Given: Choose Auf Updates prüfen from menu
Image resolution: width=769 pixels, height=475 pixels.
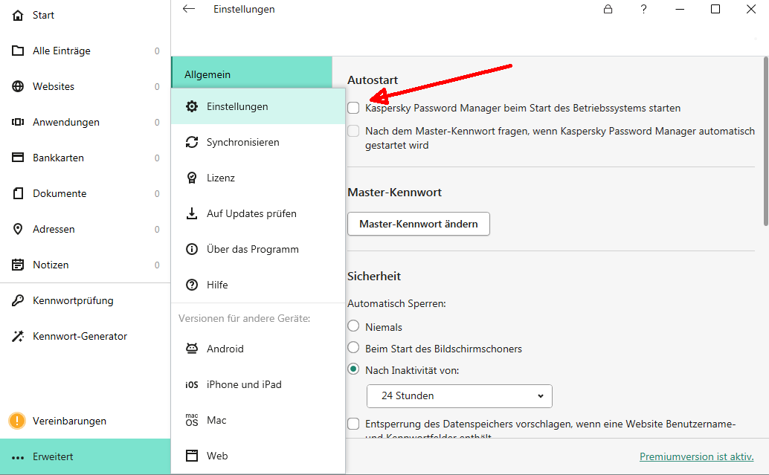Looking at the screenshot, I should 258,214.
